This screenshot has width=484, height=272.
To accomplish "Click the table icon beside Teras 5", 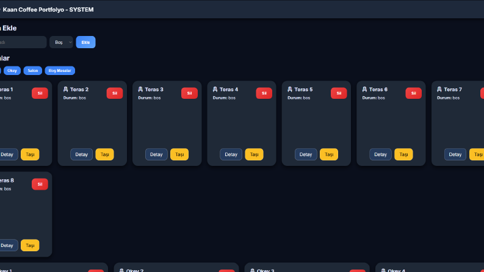I will point(290,90).
